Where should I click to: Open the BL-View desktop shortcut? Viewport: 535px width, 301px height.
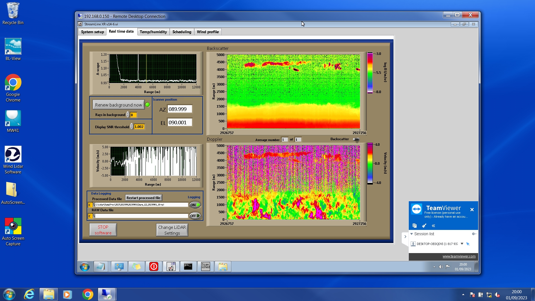click(x=13, y=50)
